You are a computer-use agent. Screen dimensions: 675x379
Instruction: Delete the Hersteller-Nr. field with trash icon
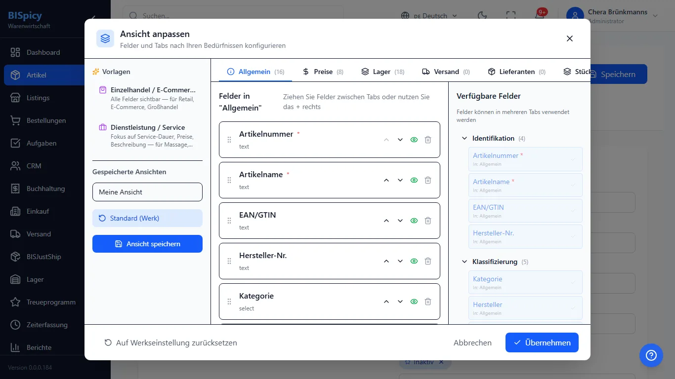[428, 261]
